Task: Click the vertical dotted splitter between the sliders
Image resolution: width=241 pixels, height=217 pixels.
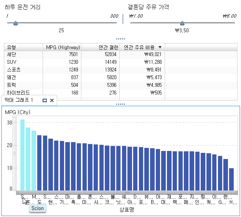Action: pos(123,19)
